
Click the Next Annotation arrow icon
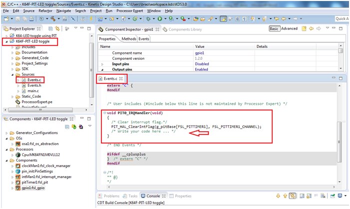pyautogui.click(x=253, y=19)
